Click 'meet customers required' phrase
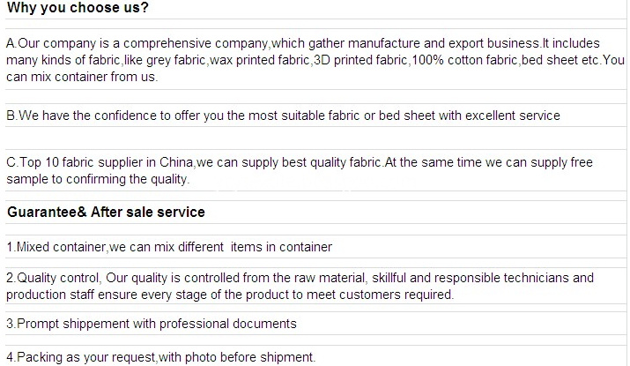630x366 pixels. click(380, 295)
